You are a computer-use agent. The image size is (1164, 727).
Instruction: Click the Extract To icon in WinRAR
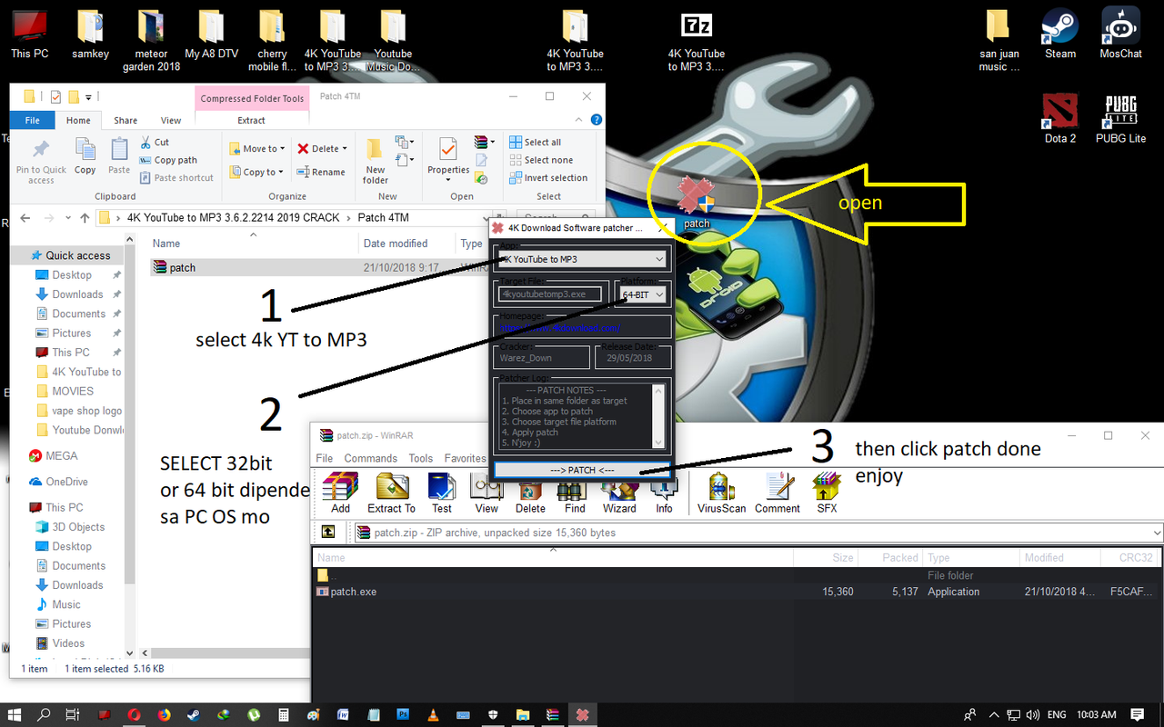[391, 493]
